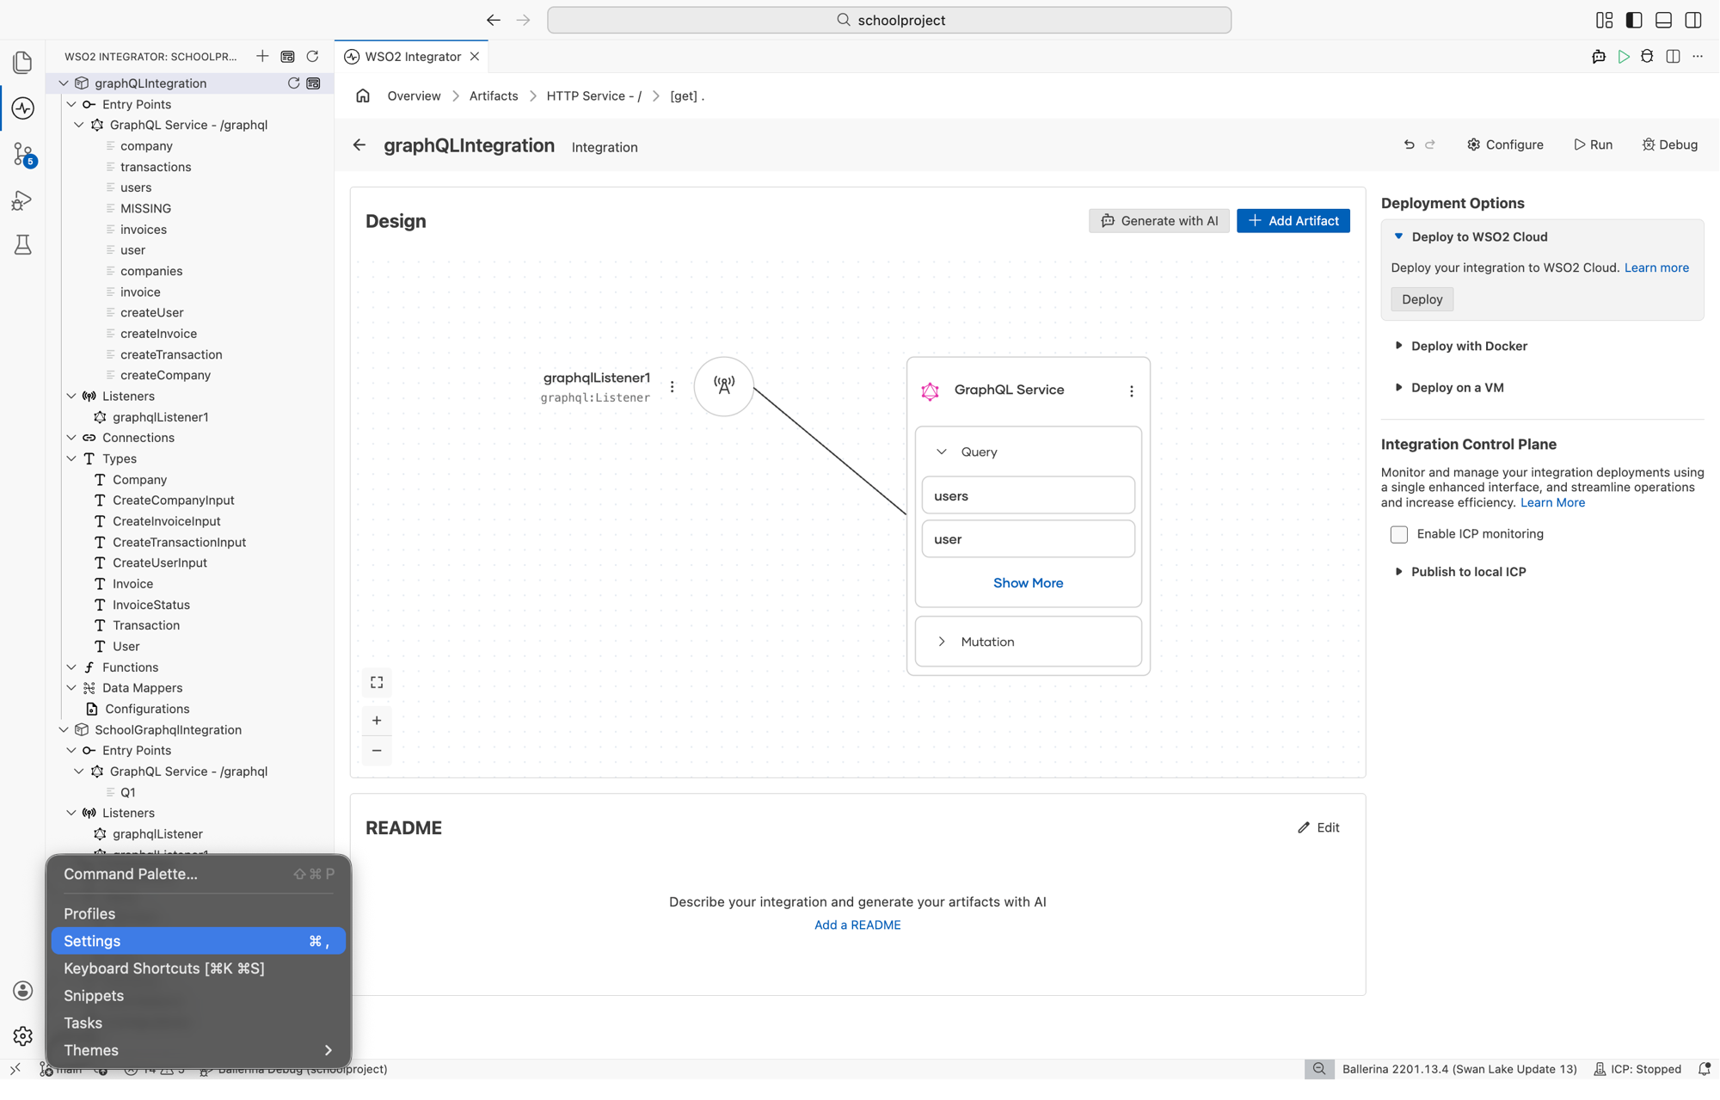The width and height of the screenshot is (1720, 1100).
Task: Open Source Control view with badge
Action: coord(23,155)
